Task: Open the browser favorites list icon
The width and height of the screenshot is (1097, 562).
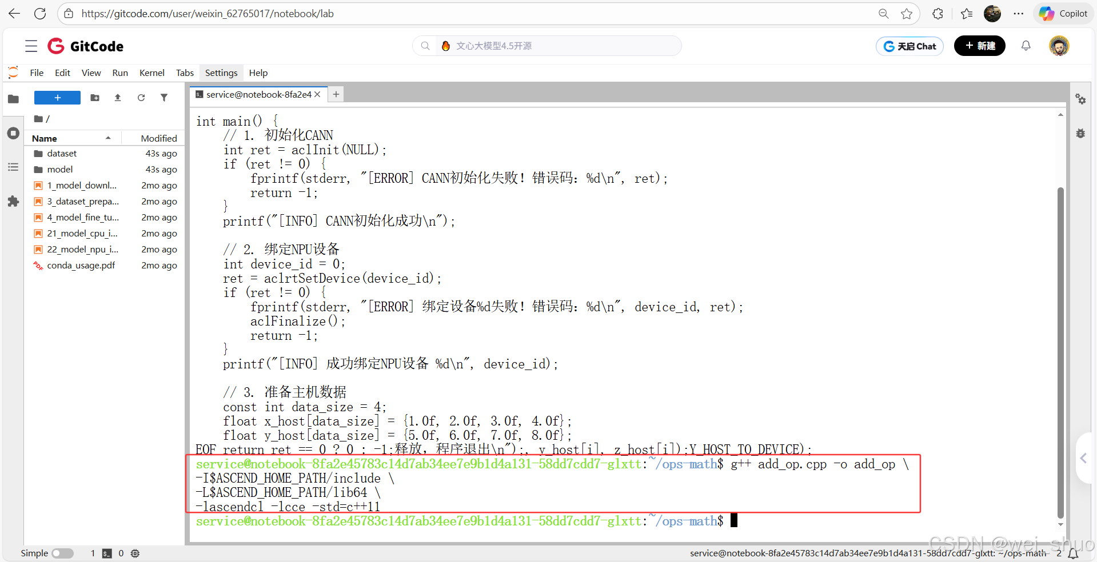Action: pos(967,14)
